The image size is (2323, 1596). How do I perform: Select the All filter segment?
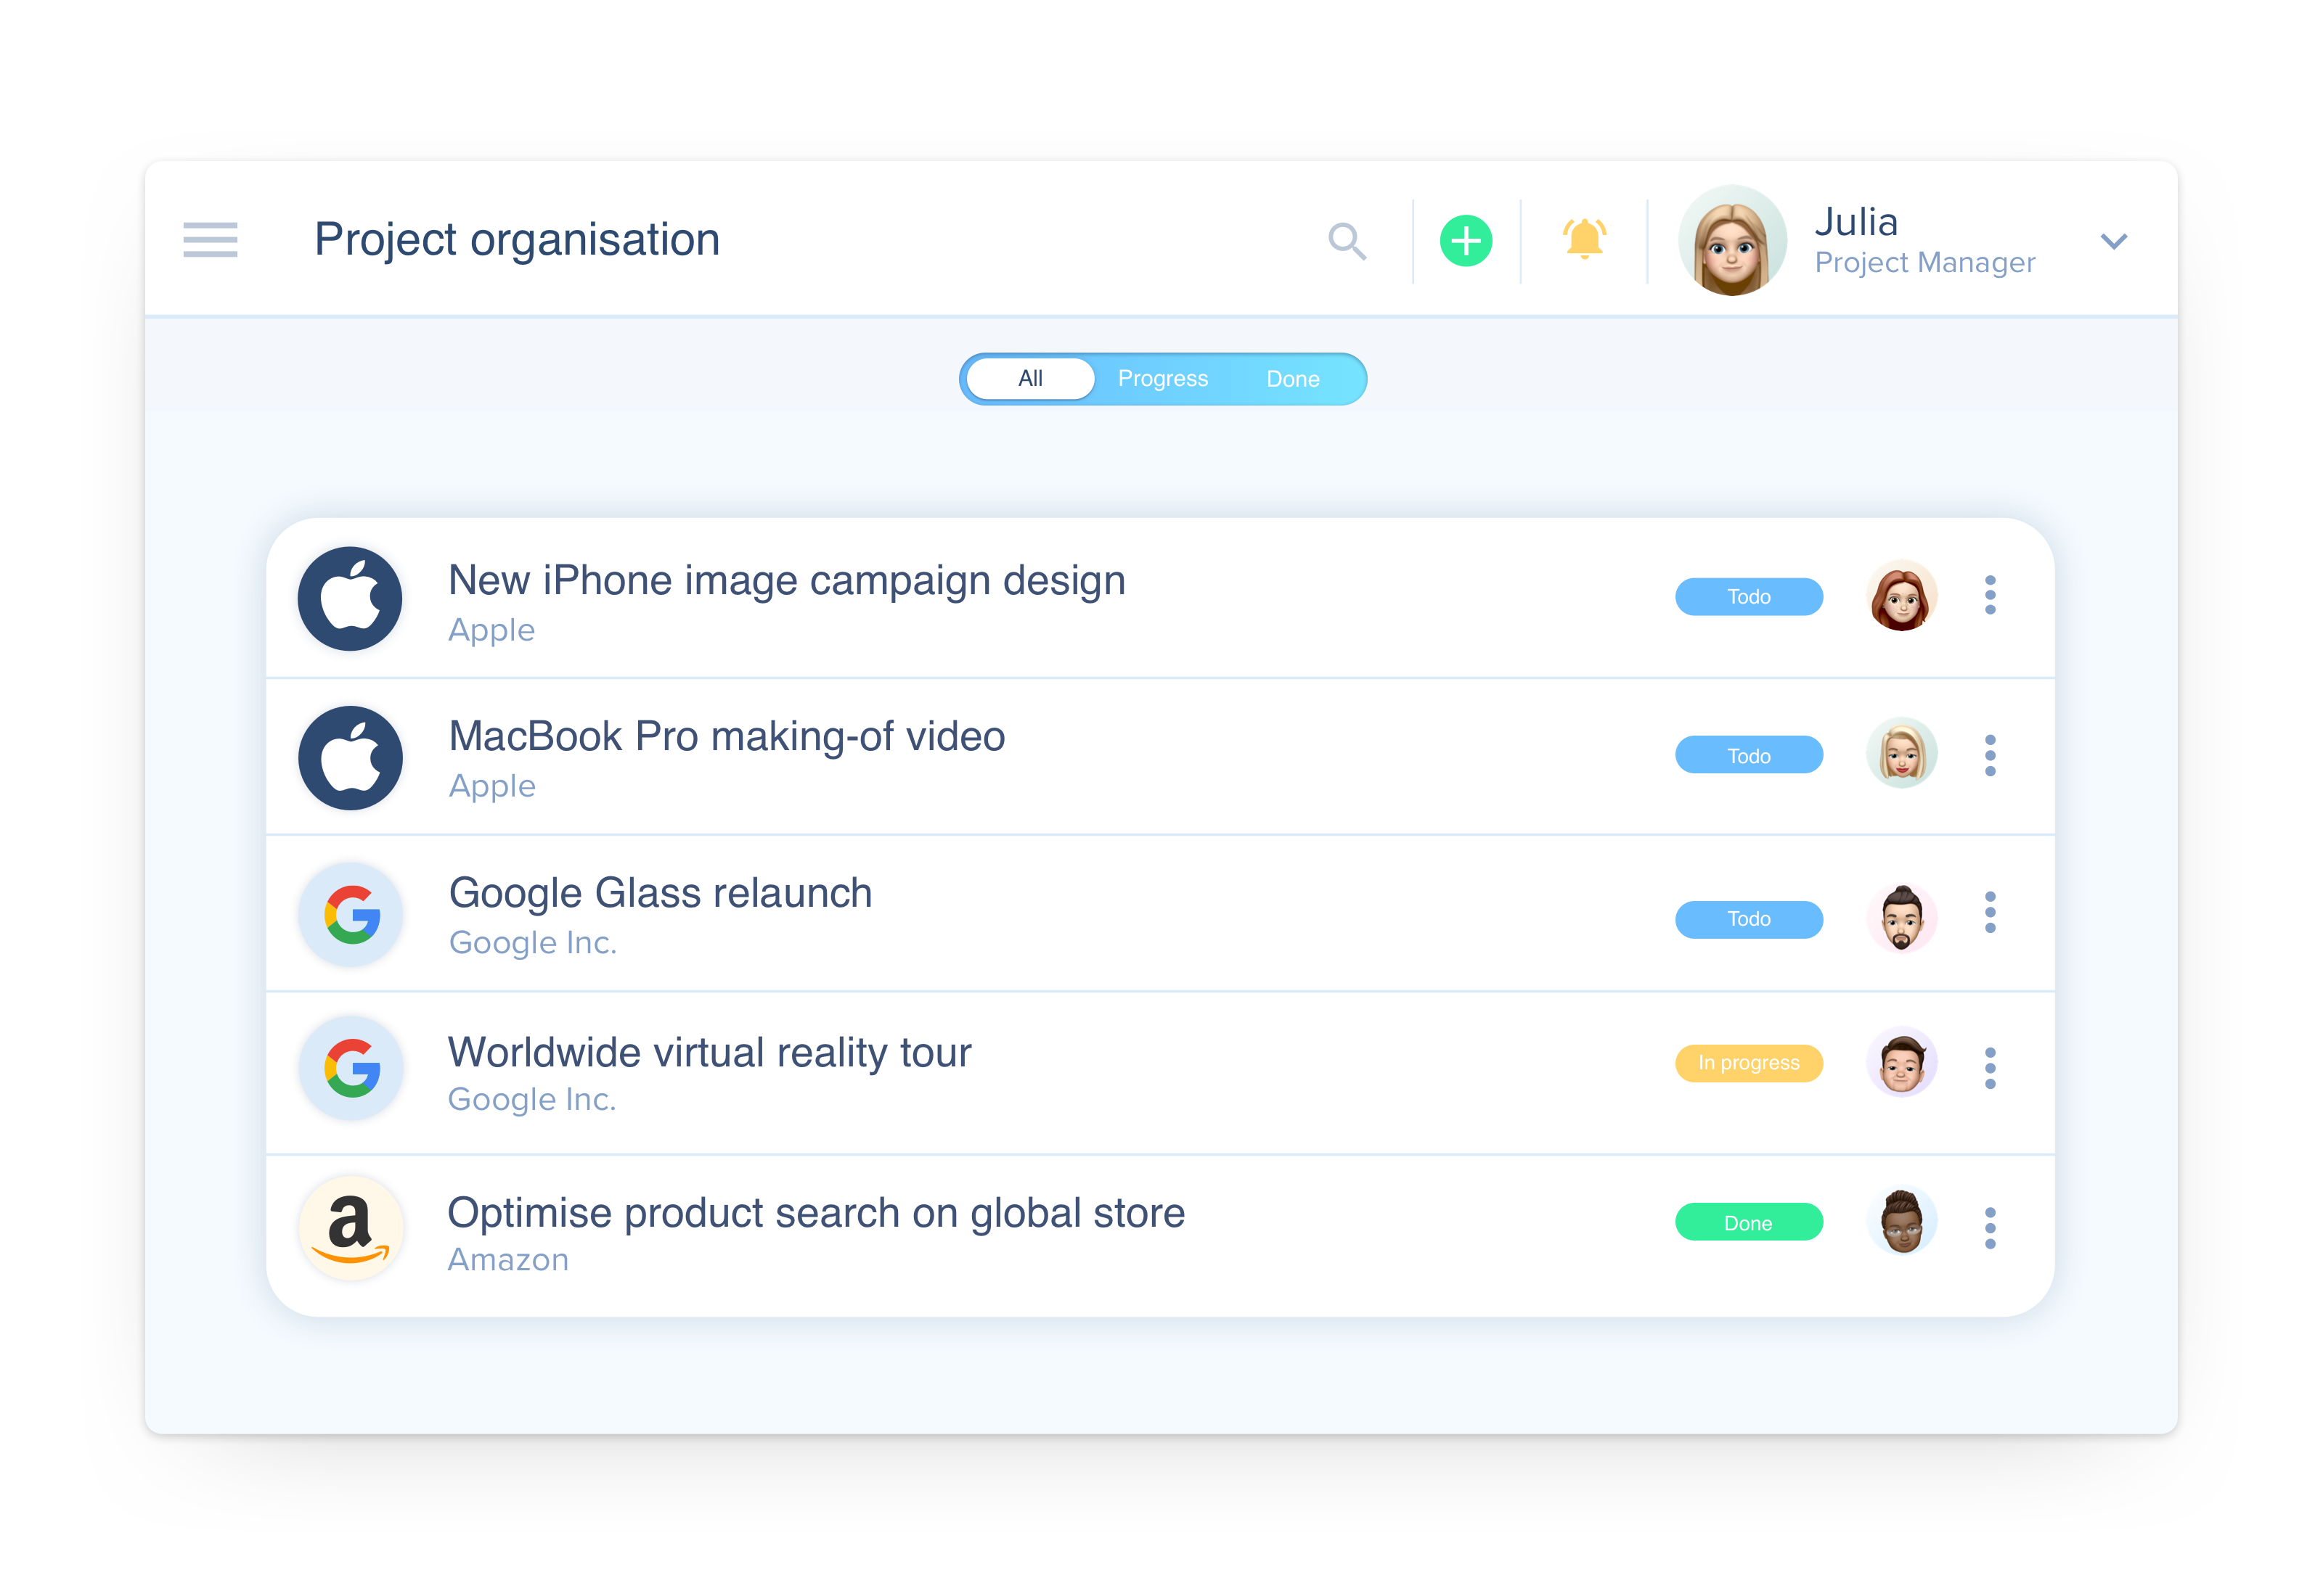click(x=1030, y=379)
